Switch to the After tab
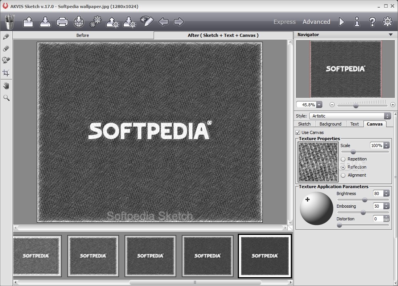 (223, 35)
